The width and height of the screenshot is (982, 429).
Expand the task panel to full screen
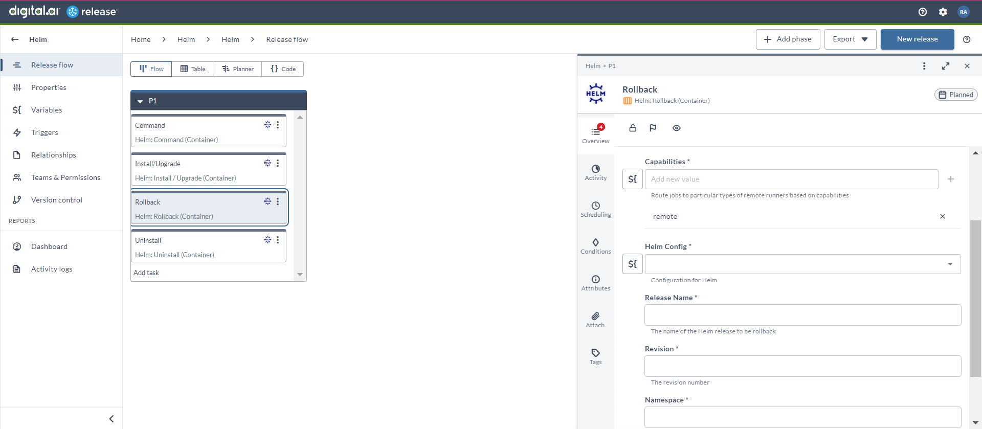(946, 66)
